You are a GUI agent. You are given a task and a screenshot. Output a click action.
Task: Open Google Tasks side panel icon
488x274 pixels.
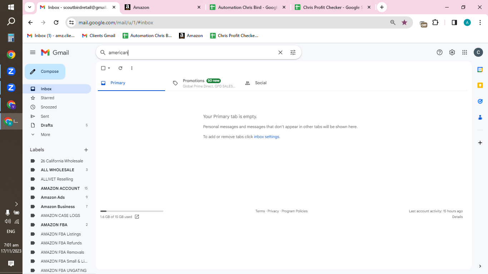(x=480, y=101)
